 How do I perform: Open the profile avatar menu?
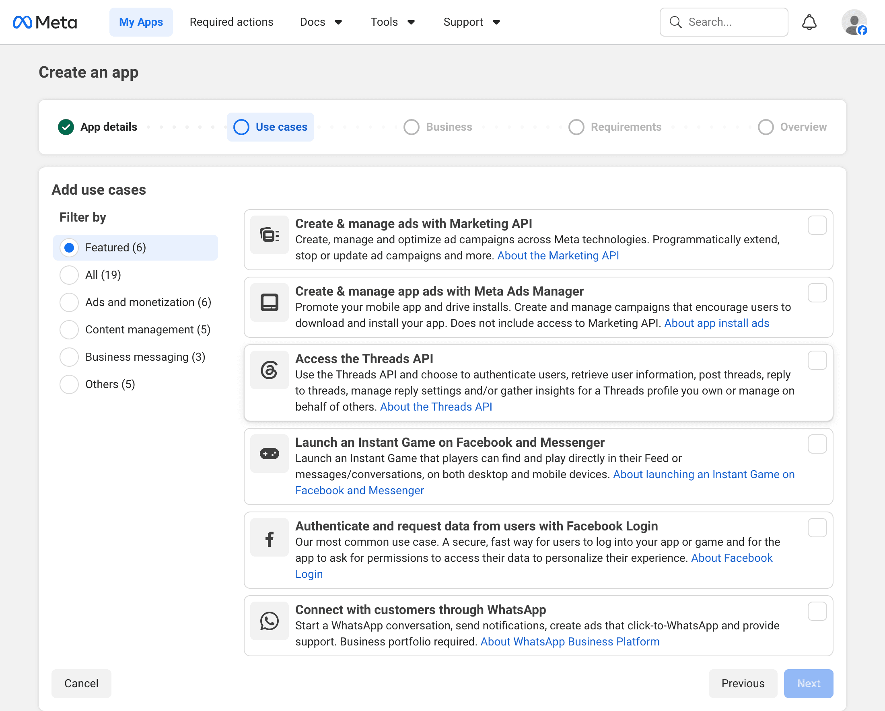click(854, 22)
